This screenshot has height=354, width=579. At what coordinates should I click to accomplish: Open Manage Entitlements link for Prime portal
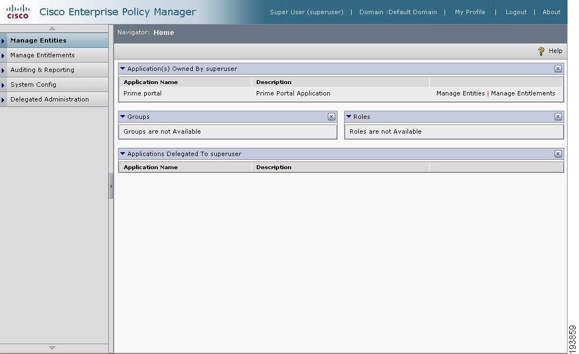click(x=523, y=93)
